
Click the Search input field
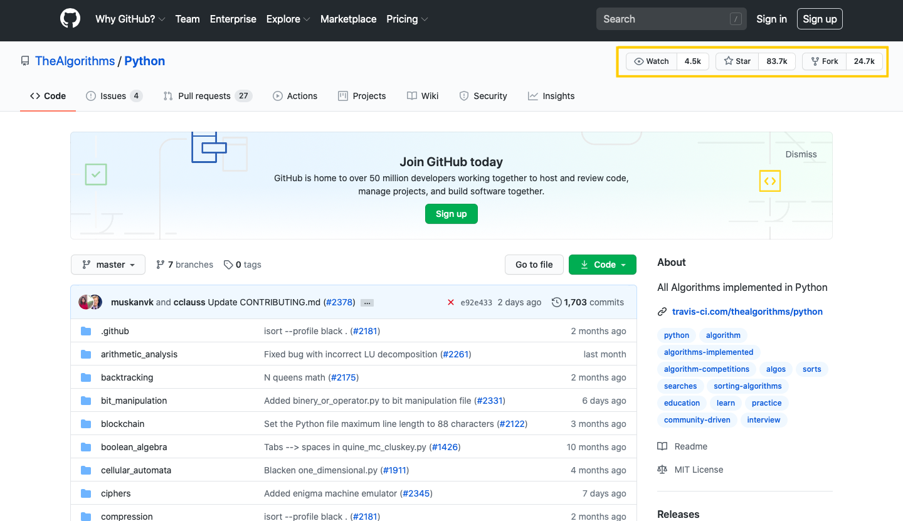pos(671,19)
